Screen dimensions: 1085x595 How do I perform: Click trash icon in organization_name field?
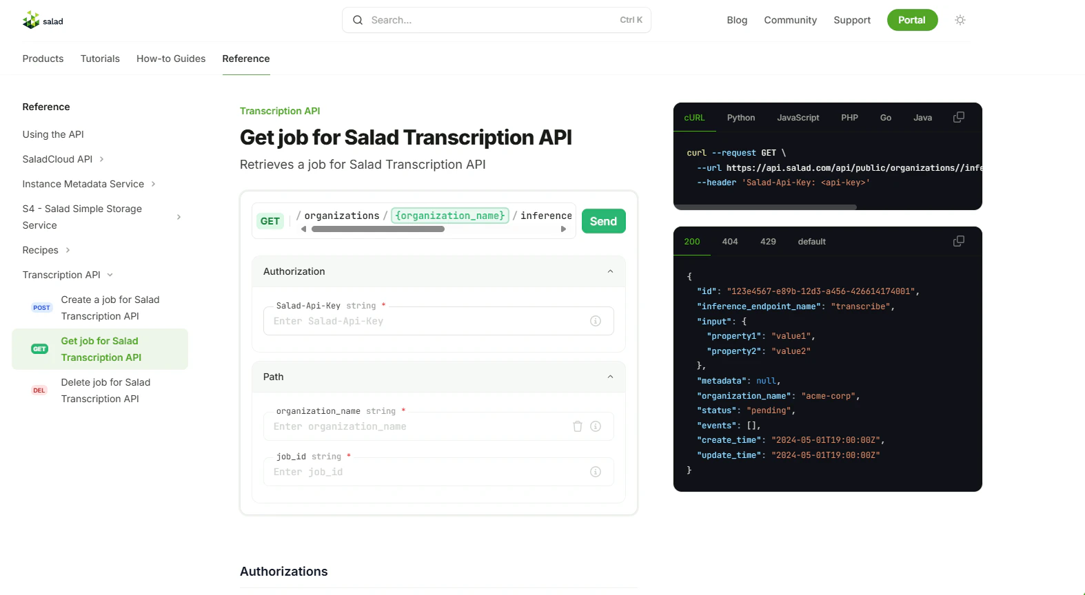pos(578,426)
